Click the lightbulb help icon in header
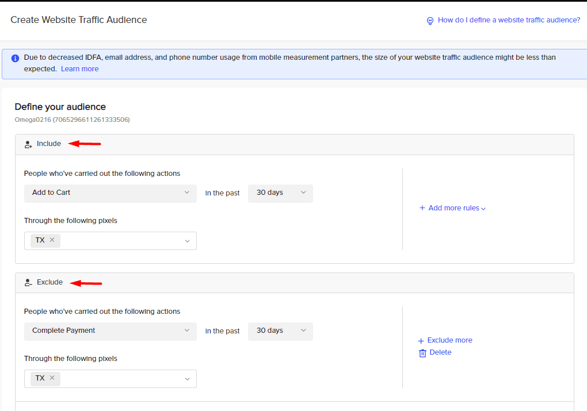This screenshot has width=587, height=411. click(429, 21)
